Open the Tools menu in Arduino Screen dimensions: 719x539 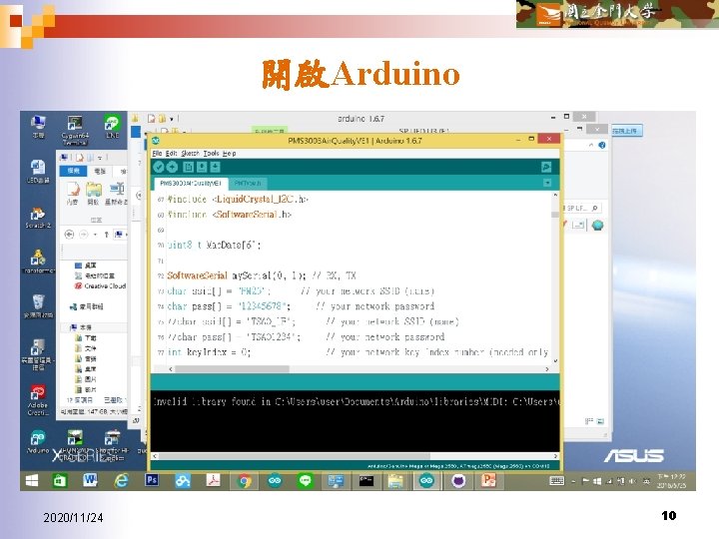(211, 153)
